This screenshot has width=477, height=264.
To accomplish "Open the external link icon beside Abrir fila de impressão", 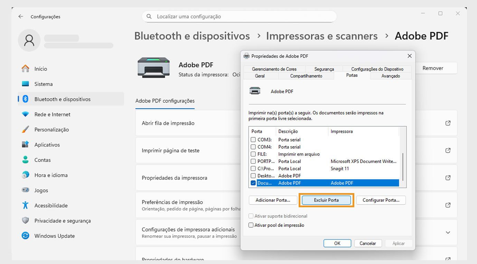I will point(448,123).
